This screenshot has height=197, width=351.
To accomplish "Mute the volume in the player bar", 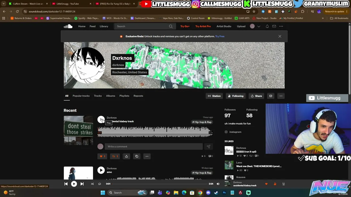I will coord(218,184).
